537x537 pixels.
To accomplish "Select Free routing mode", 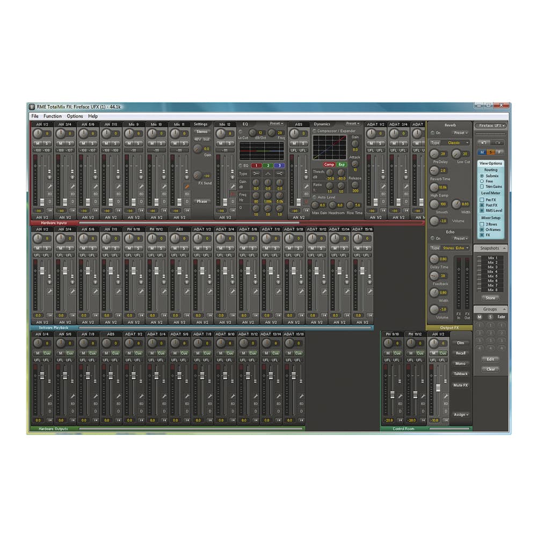I will coord(482,181).
